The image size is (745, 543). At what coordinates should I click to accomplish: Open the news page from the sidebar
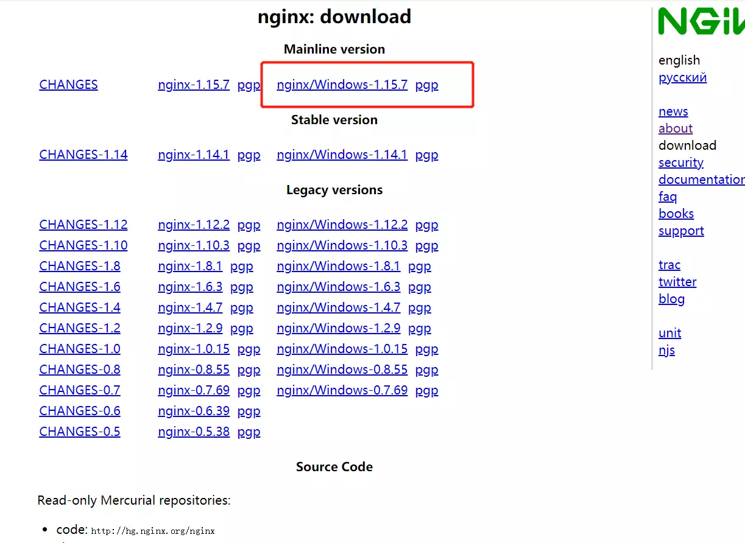(x=673, y=111)
